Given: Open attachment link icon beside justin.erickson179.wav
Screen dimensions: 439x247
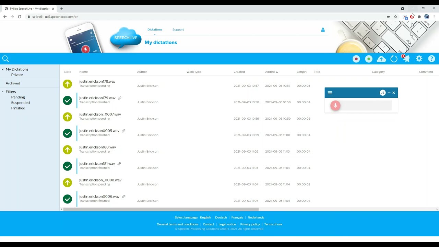Looking at the screenshot, I should (120, 98).
